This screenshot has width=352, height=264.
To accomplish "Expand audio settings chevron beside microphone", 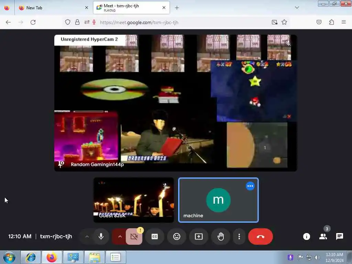I will [87, 236].
